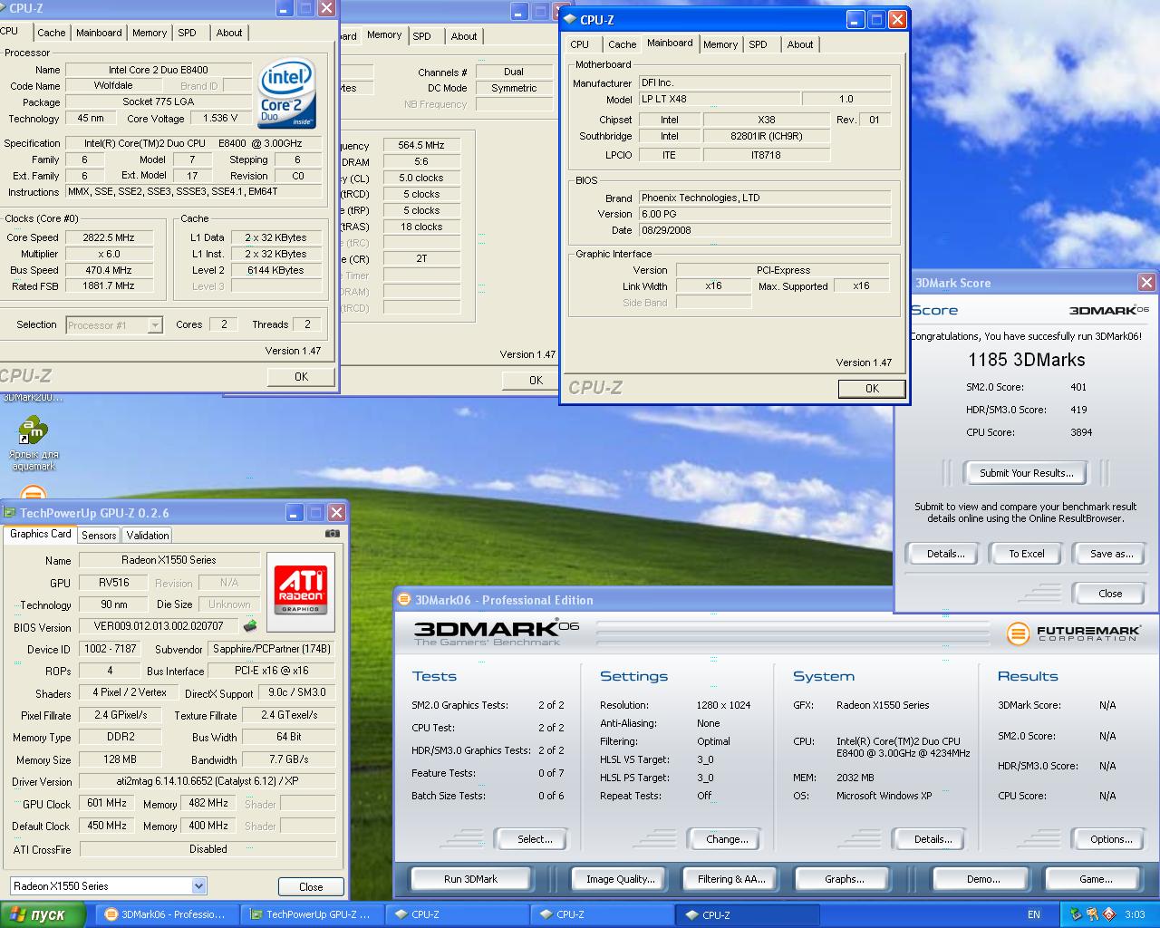Open About tab in the CPU-Z Memory window
Image resolution: width=1160 pixels, height=928 pixels.
[x=464, y=36]
